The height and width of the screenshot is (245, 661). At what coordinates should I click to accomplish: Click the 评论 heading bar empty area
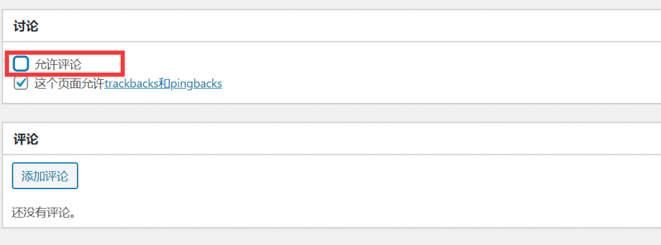pyautogui.click(x=337, y=139)
